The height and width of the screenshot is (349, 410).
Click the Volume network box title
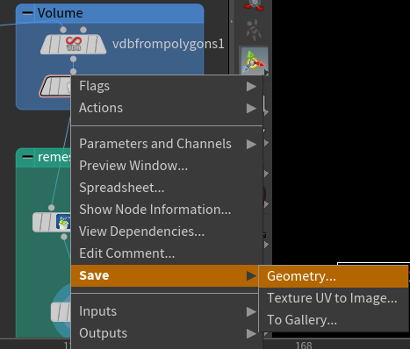click(x=61, y=13)
